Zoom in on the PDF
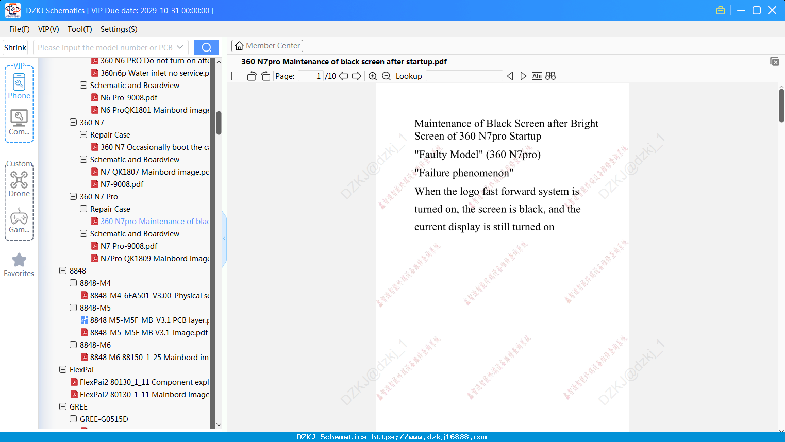The width and height of the screenshot is (785, 442). (x=373, y=76)
